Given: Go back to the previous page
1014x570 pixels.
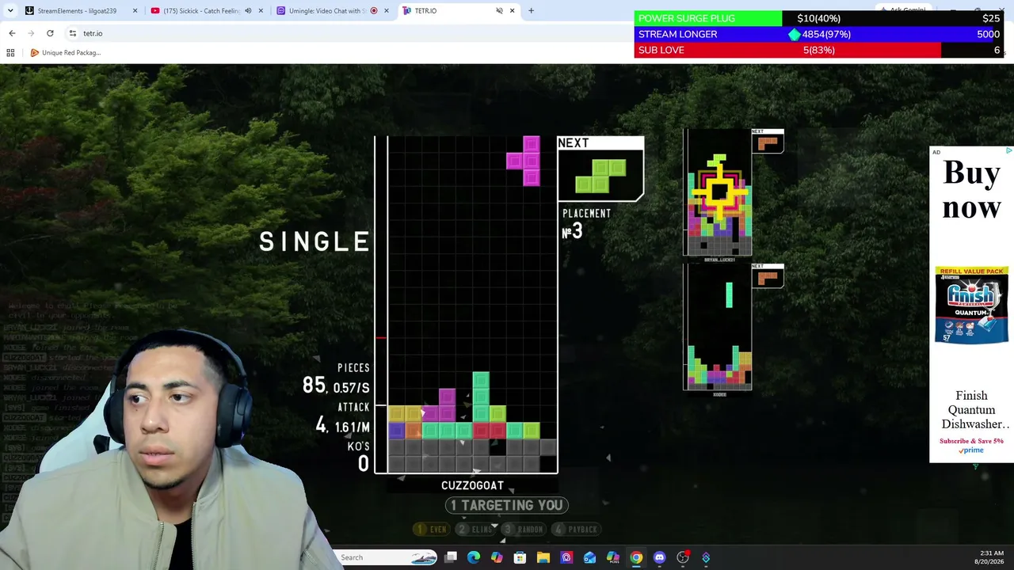Looking at the screenshot, I should 12,33.
